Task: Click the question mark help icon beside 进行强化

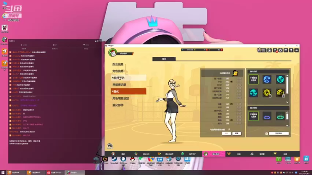Action: (266, 133)
